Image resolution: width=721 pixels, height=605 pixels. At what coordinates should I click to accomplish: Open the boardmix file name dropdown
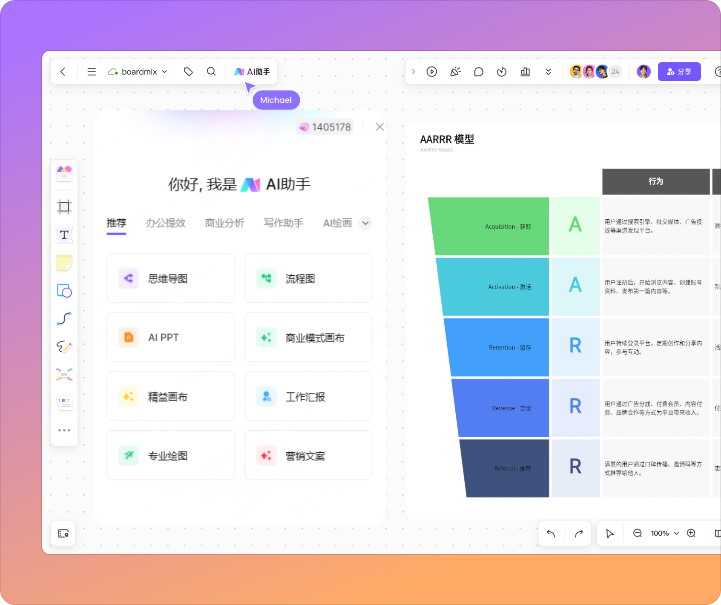pyautogui.click(x=138, y=72)
